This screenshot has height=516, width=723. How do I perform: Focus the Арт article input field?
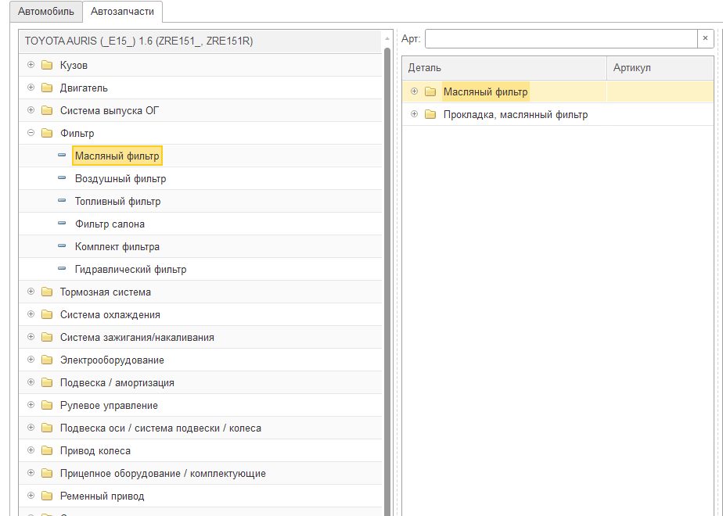(561, 39)
